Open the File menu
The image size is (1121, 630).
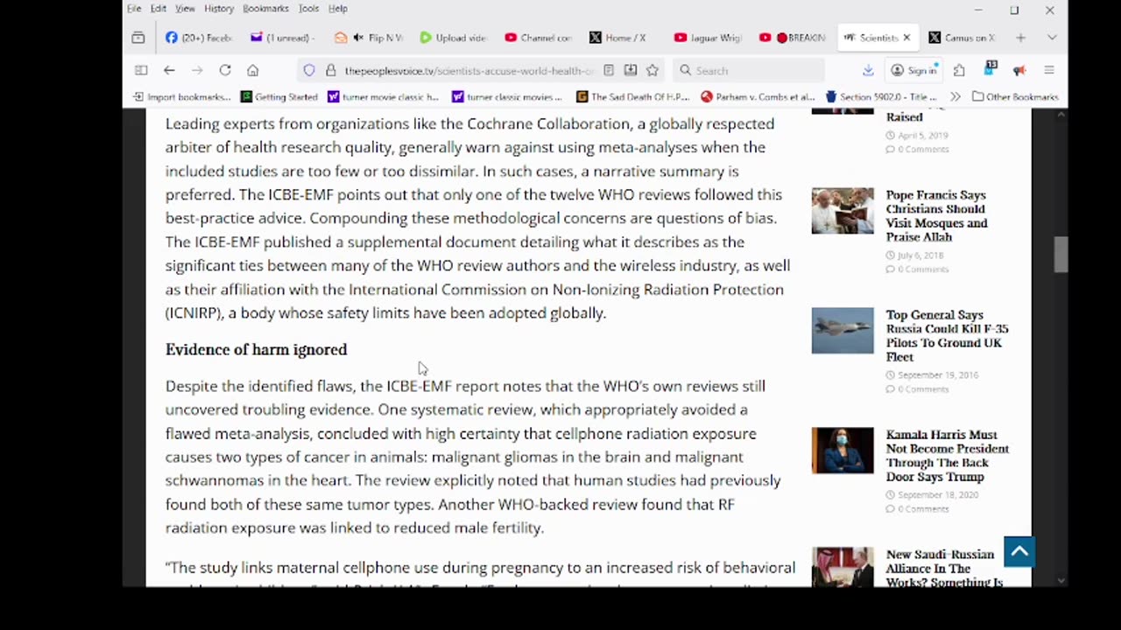pos(134,9)
